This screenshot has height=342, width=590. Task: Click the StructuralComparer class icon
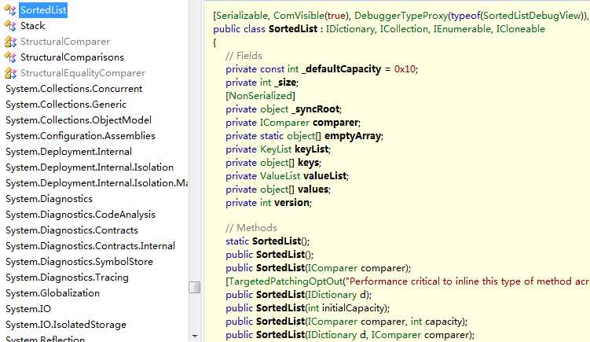pos(10,42)
